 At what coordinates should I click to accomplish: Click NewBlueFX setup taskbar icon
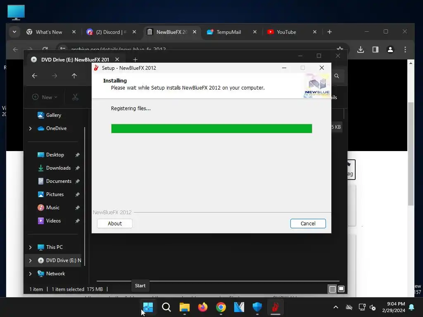(x=275, y=307)
